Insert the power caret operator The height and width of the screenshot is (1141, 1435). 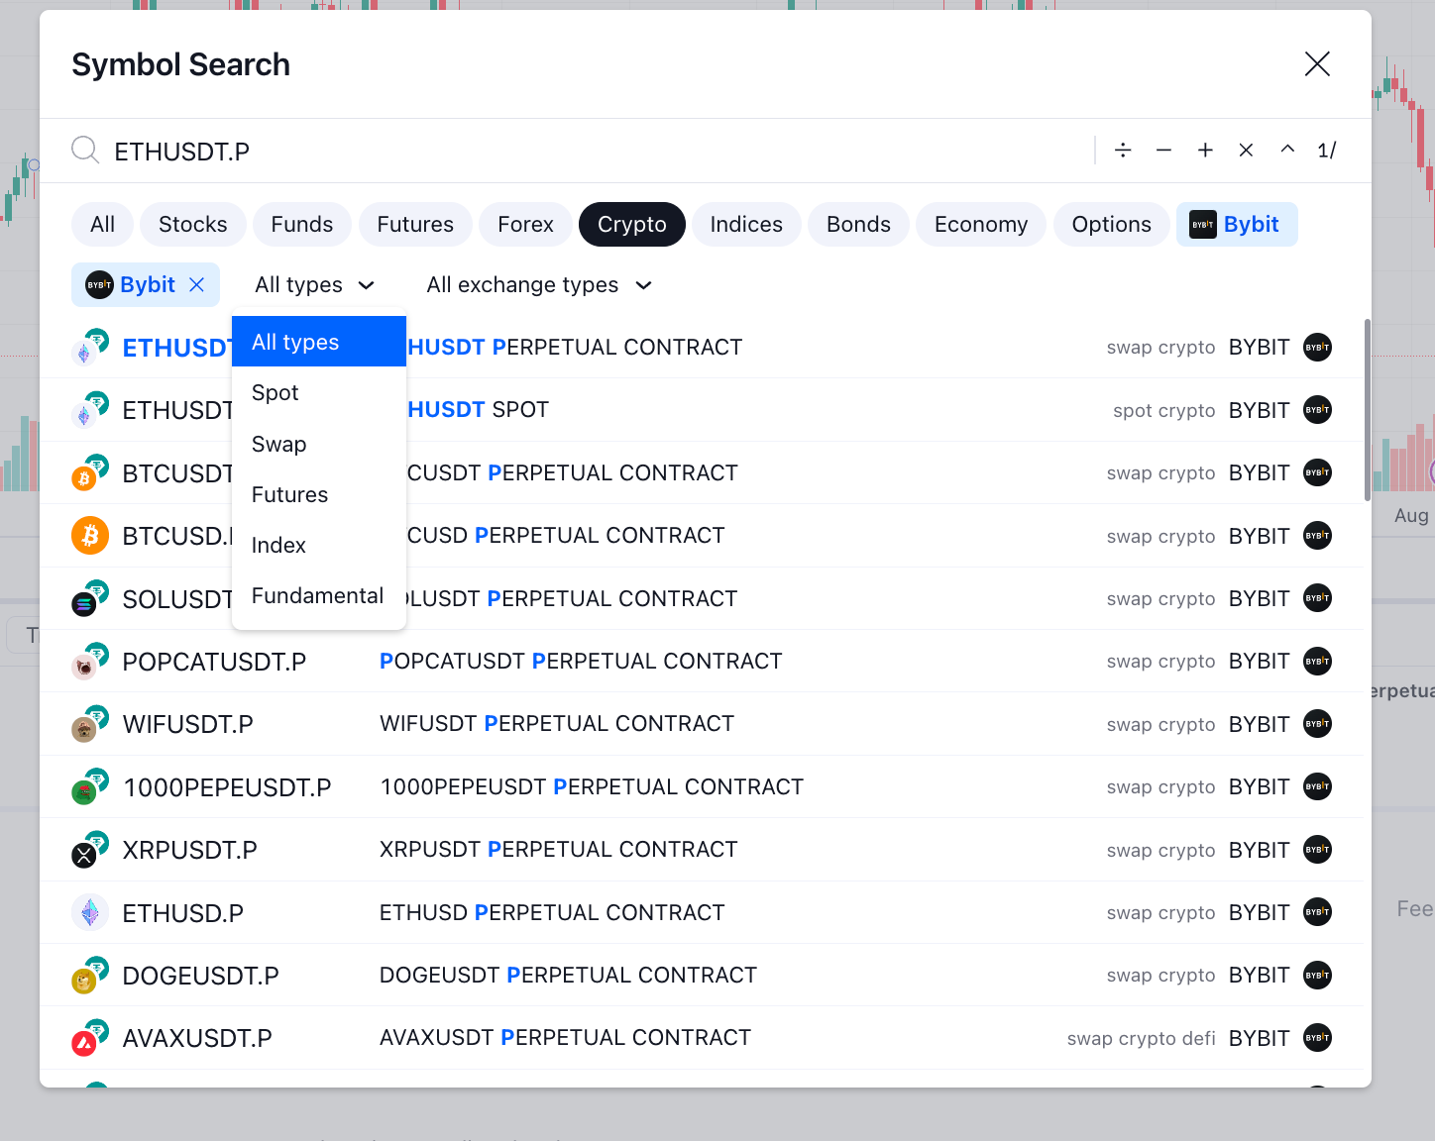coord(1287,151)
